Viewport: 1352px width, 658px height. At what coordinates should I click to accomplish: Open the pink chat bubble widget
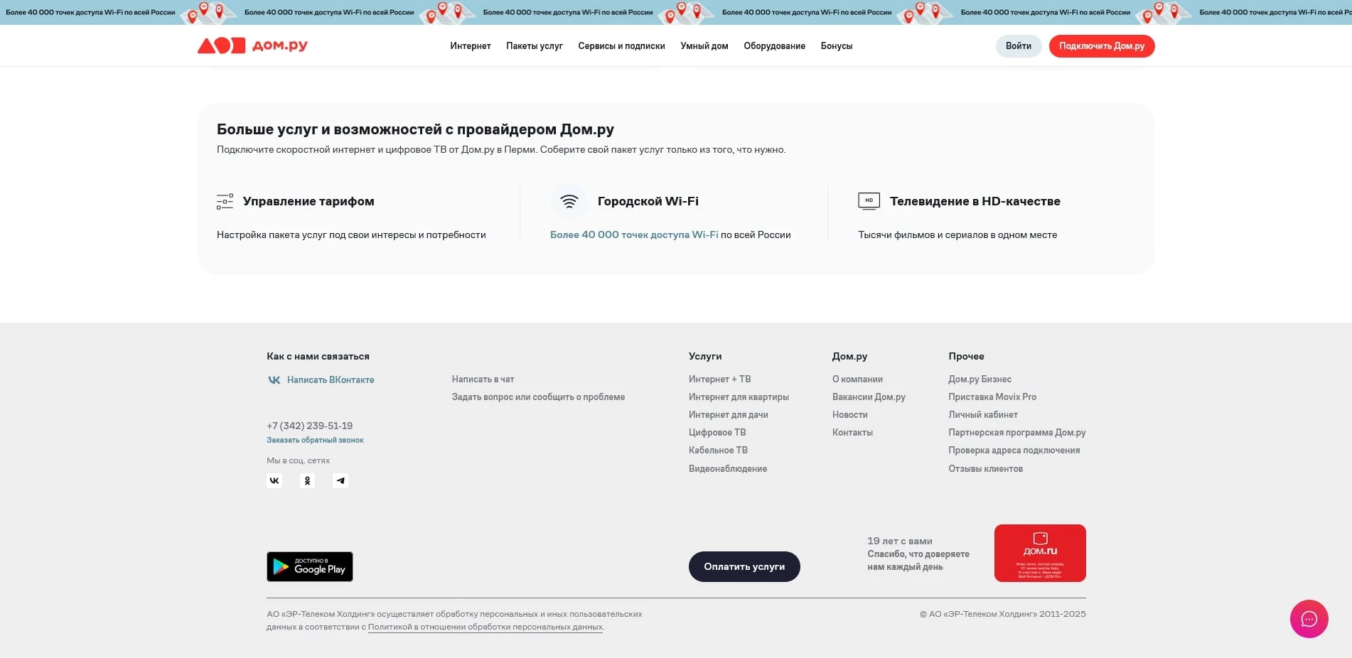(x=1309, y=619)
